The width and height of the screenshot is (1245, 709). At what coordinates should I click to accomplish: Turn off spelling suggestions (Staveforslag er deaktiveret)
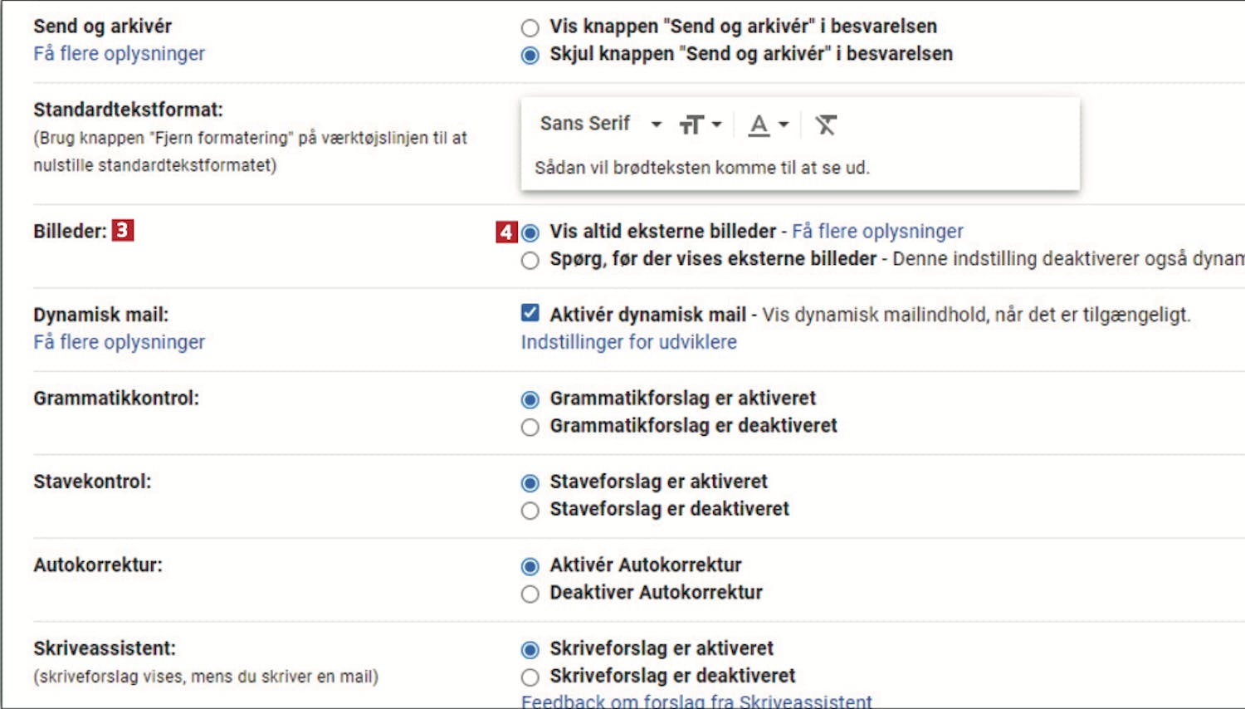point(530,511)
